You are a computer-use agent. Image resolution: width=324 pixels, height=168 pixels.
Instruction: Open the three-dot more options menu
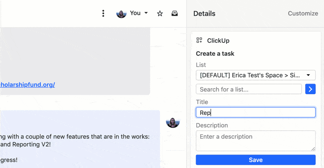point(103,13)
